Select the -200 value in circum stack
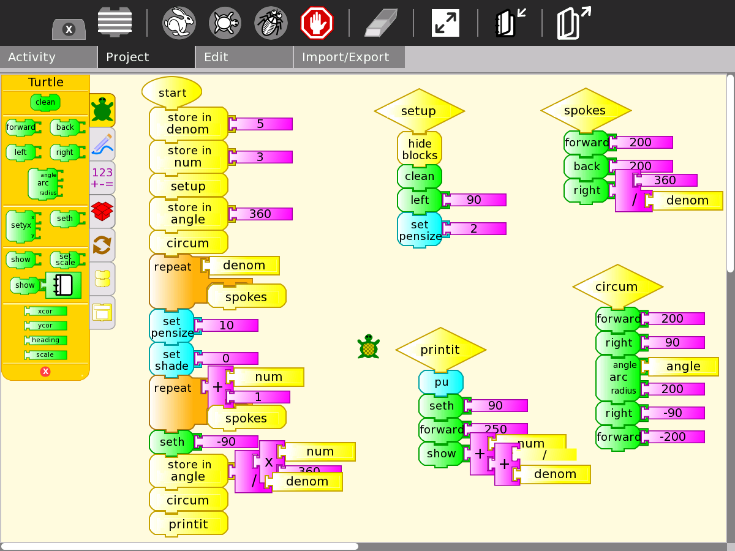735x551 pixels. pos(673,437)
